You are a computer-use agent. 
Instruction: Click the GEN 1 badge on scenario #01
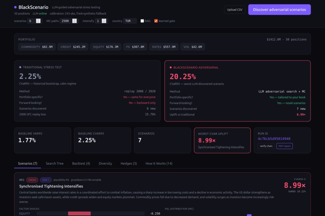pos(46,180)
